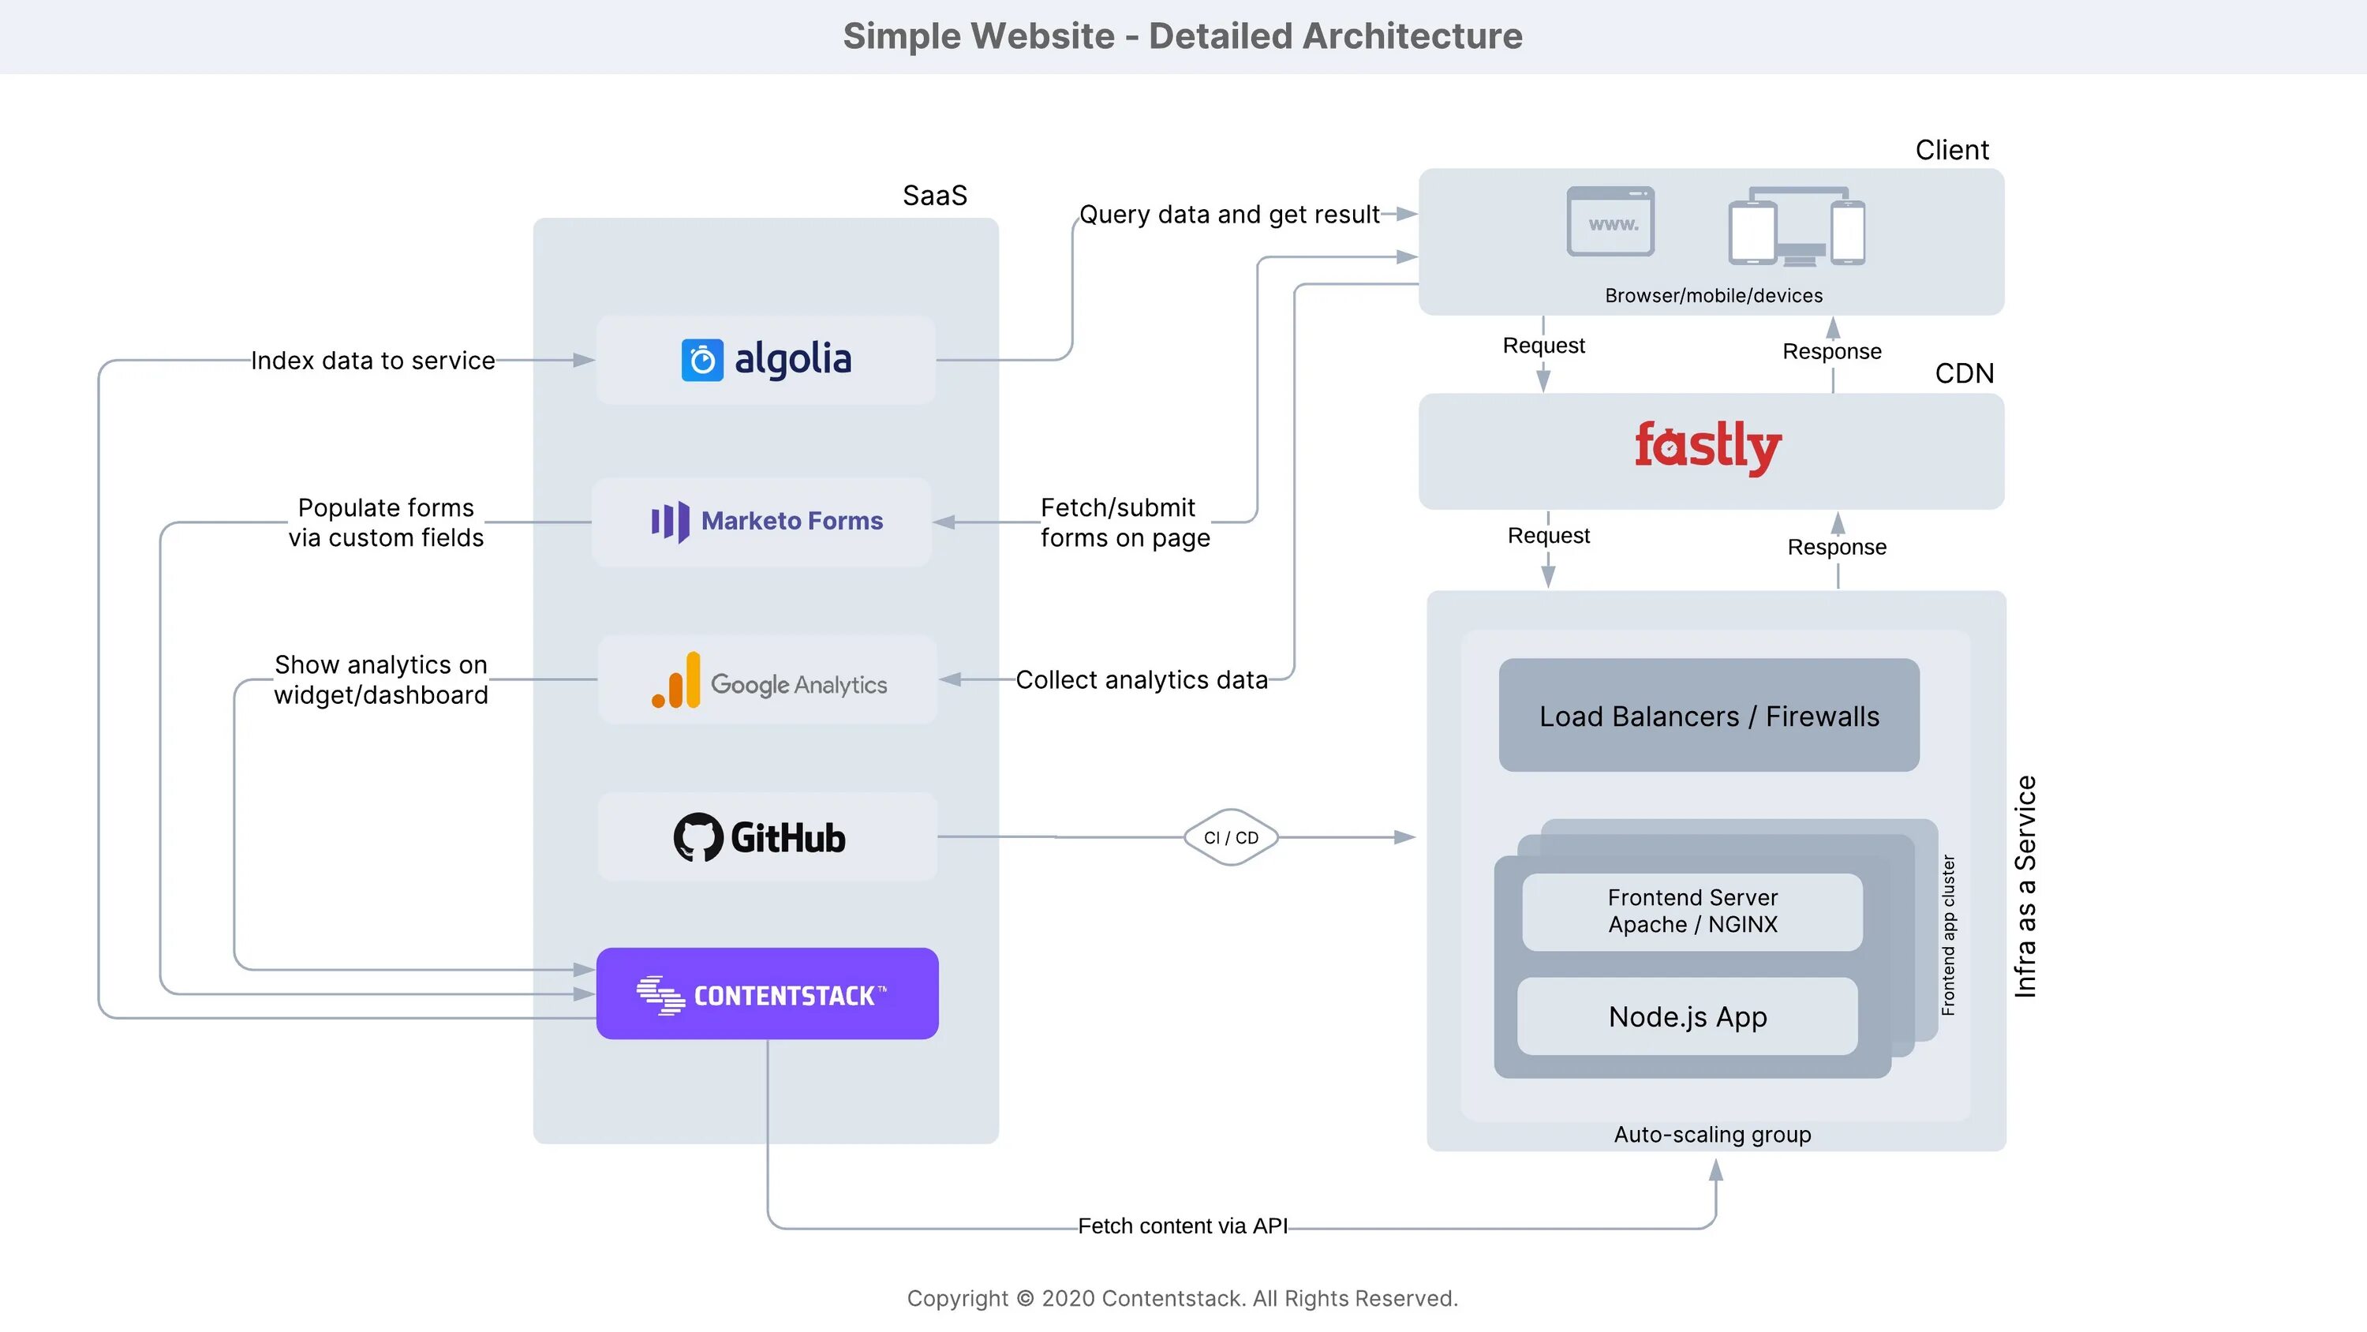The width and height of the screenshot is (2367, 1332).
Task: Click the 'Frontend app cluster' vertical label
Action: [1948, 936]
